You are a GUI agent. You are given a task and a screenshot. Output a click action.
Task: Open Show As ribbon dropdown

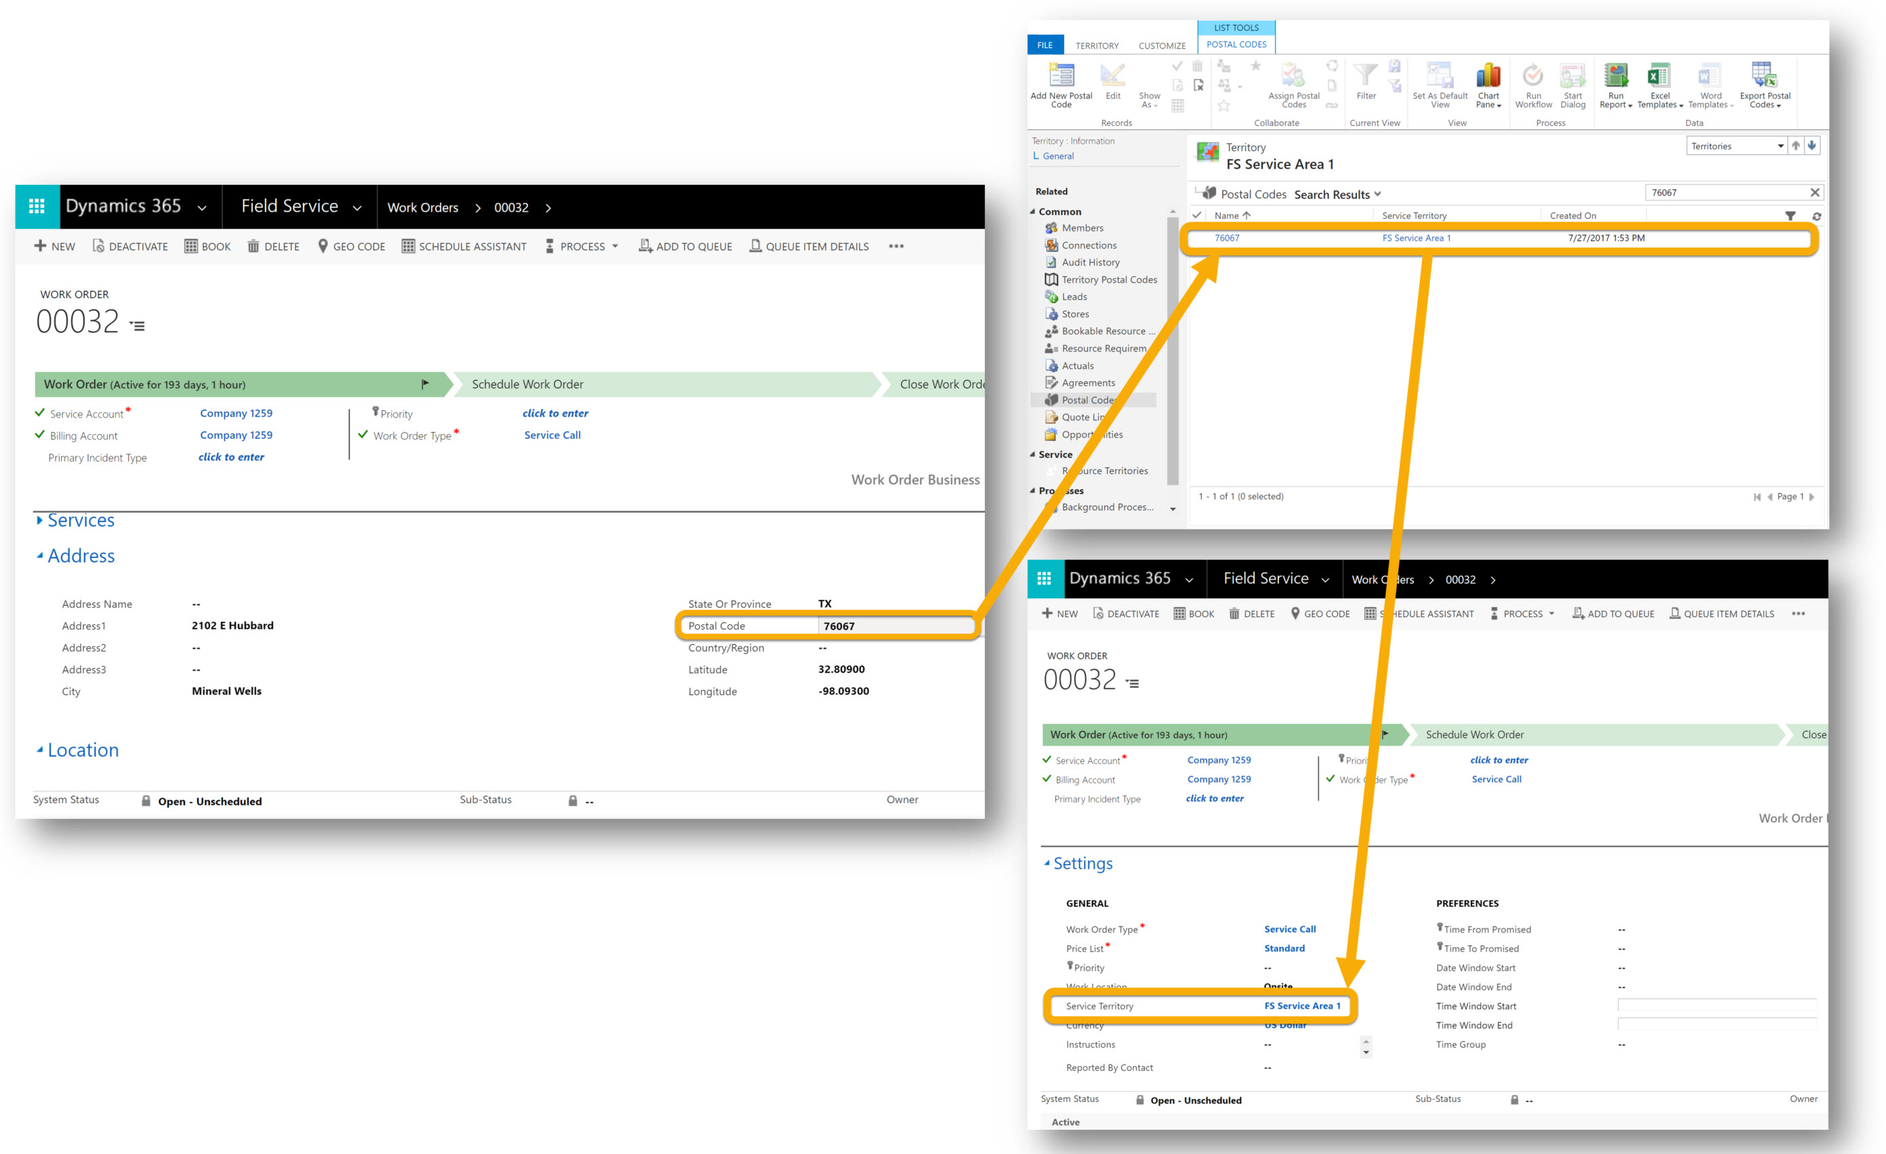(x=1149, y=100)
